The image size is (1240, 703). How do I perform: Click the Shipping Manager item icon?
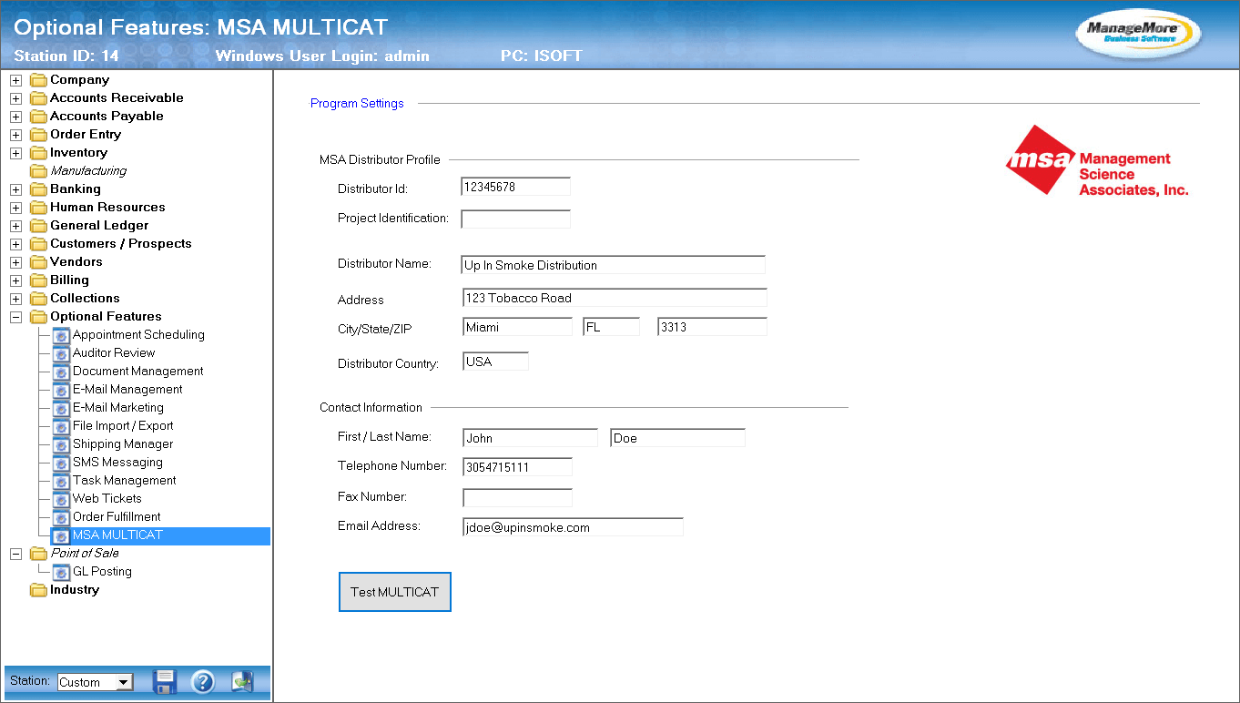pos(61,444)
